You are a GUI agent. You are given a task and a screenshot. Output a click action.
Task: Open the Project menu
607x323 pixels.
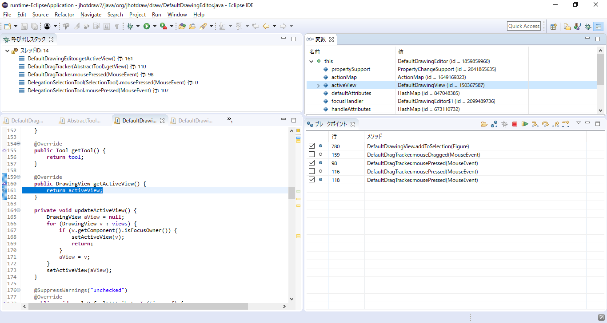click(137, 15)
